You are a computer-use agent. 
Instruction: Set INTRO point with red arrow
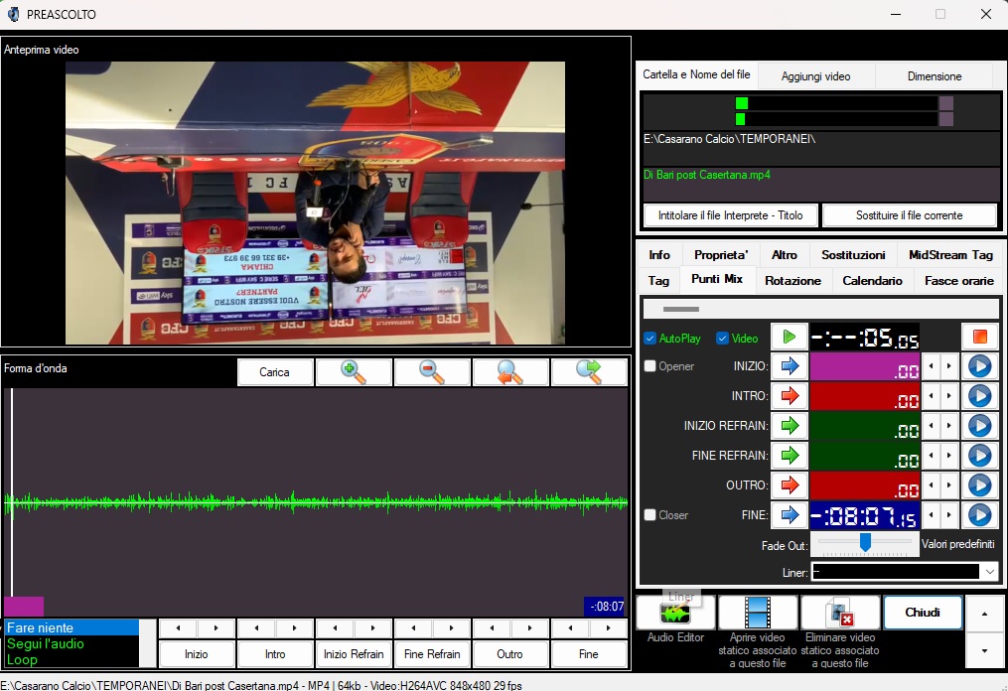[x=790, y=396]
